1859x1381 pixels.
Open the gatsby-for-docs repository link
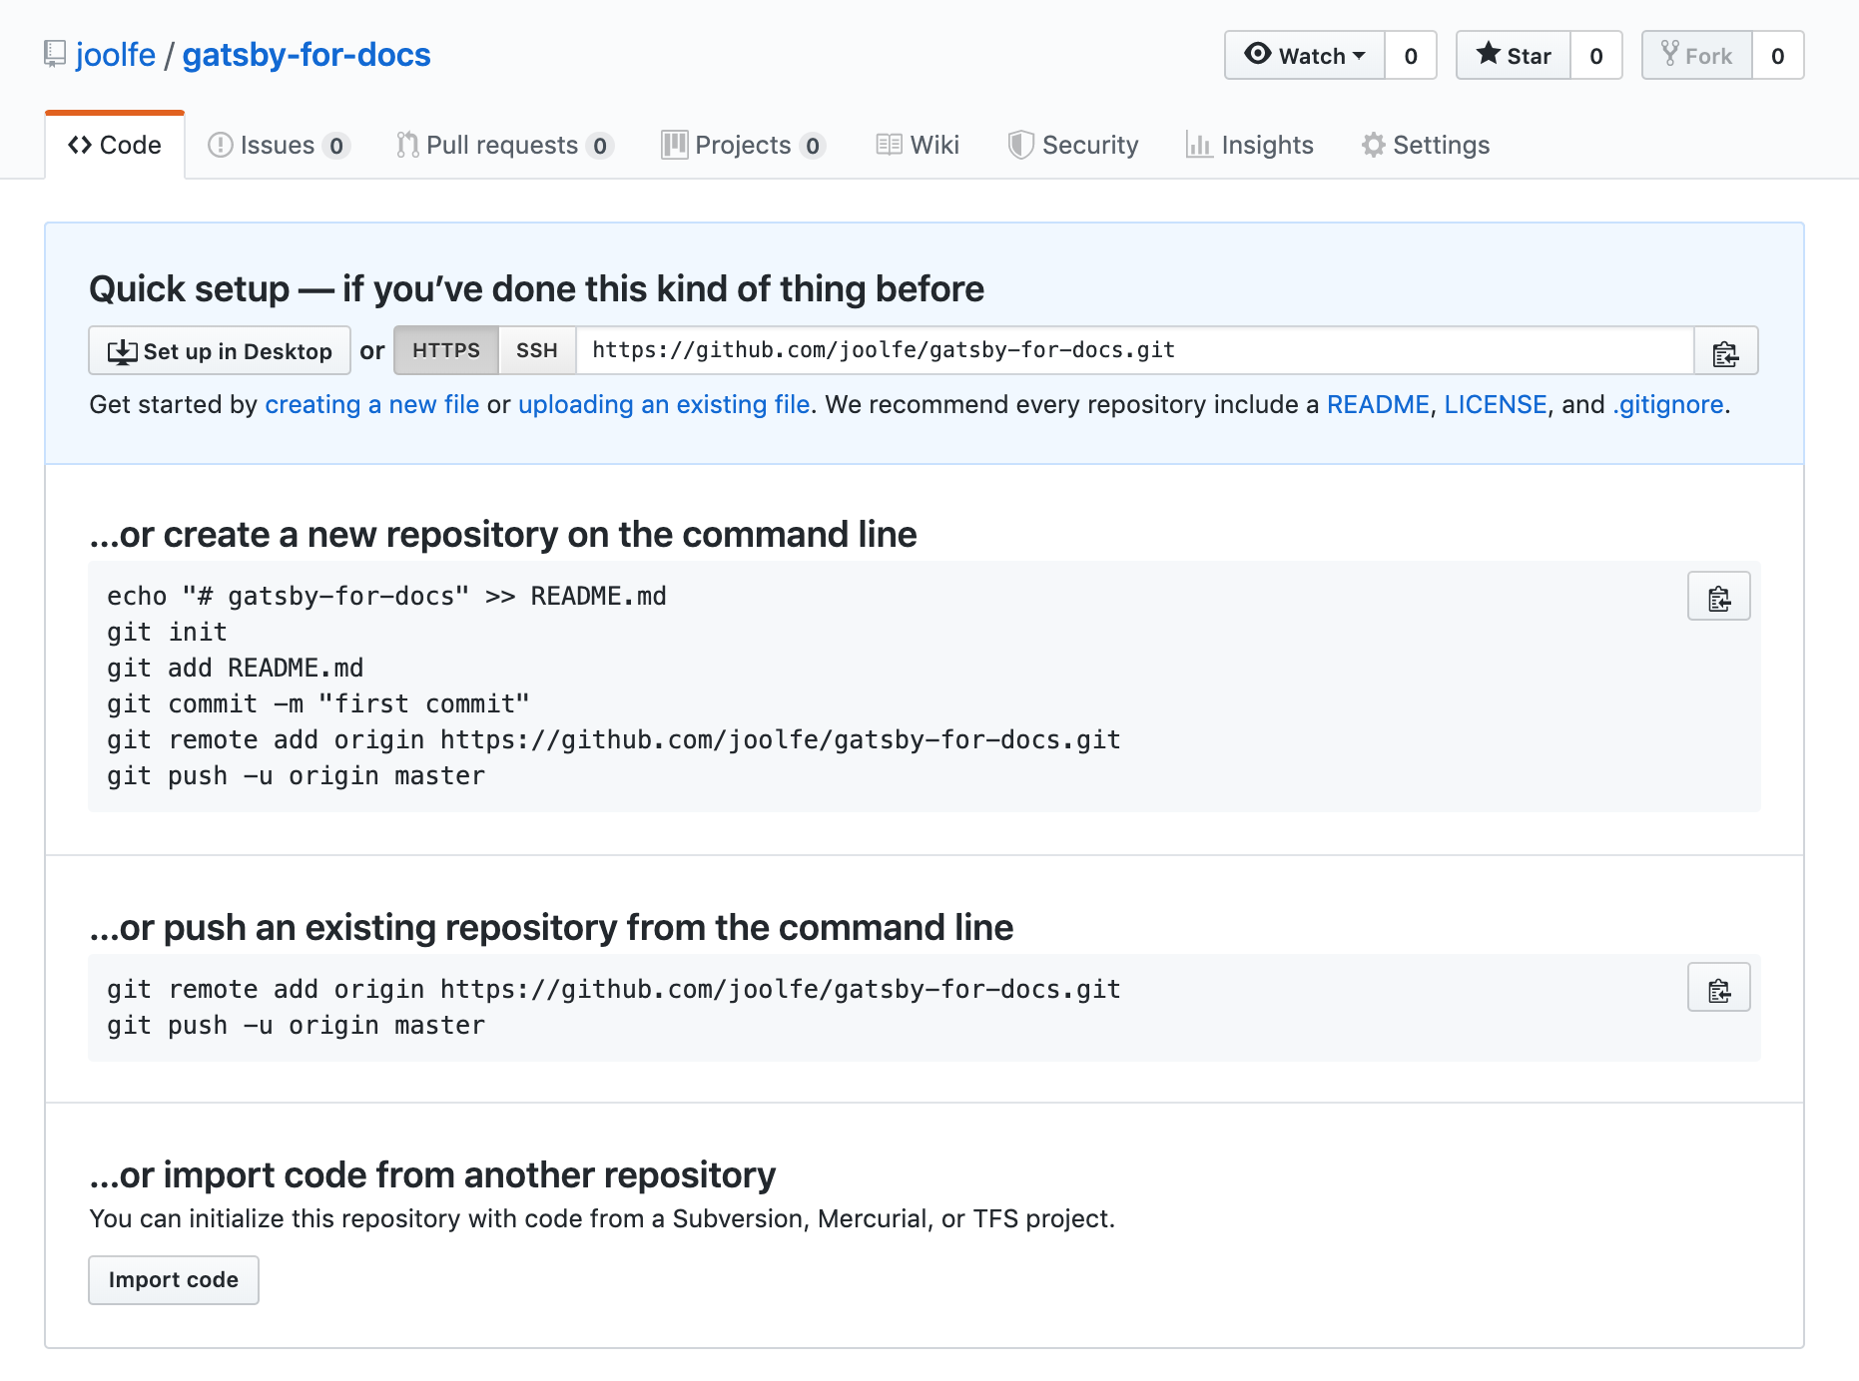[307, 55]
